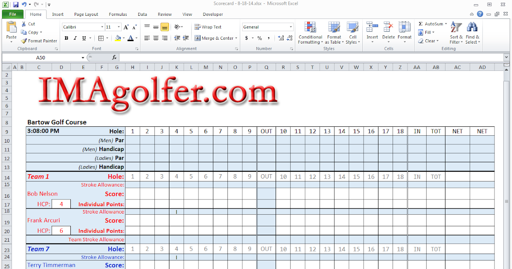The image size is (512, 269).
Task: Decrease decimal places
Action: (x=289, y=38)
